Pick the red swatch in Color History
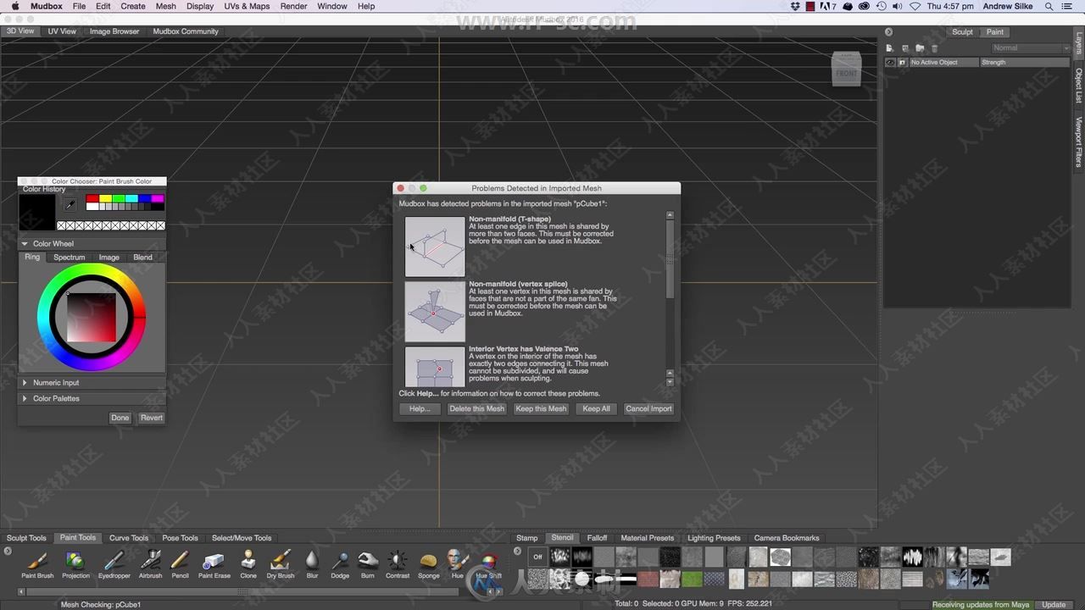The width and height of the screenshot is (1085, 610). 92,199
